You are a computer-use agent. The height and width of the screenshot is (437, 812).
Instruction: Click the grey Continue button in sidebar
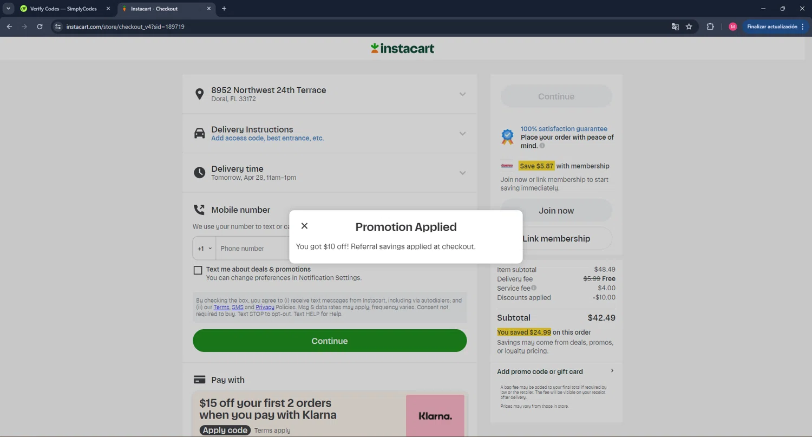click(556, 96)
